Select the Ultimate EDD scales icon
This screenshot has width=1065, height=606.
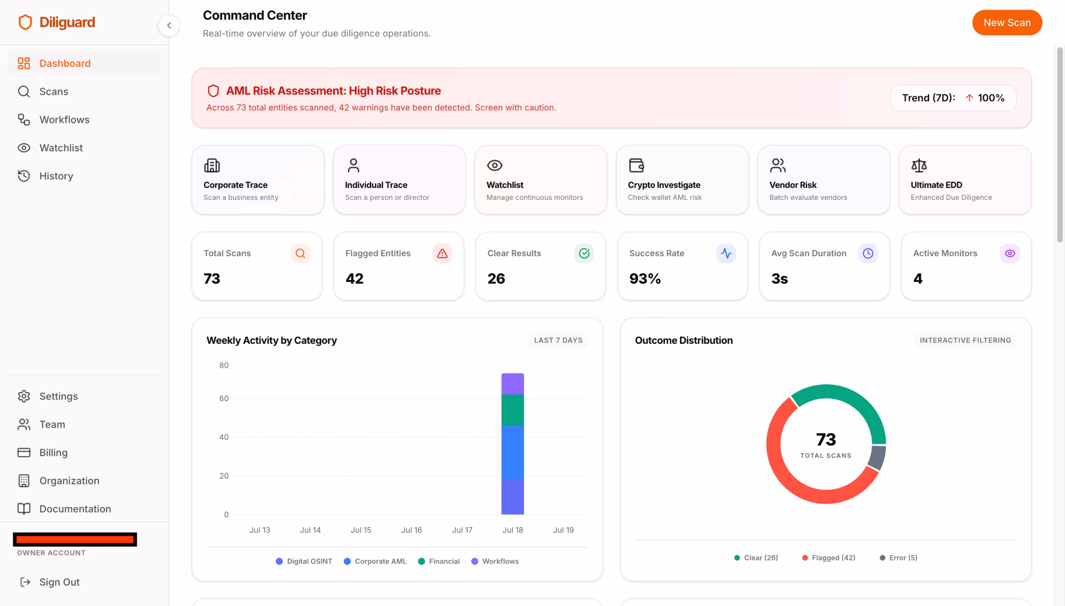tap(919, 165)
